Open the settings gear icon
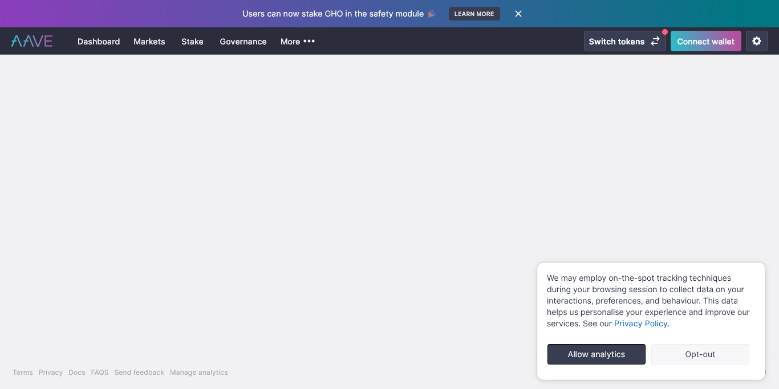Viewport: 779px width, 389px height. [757, 41]
